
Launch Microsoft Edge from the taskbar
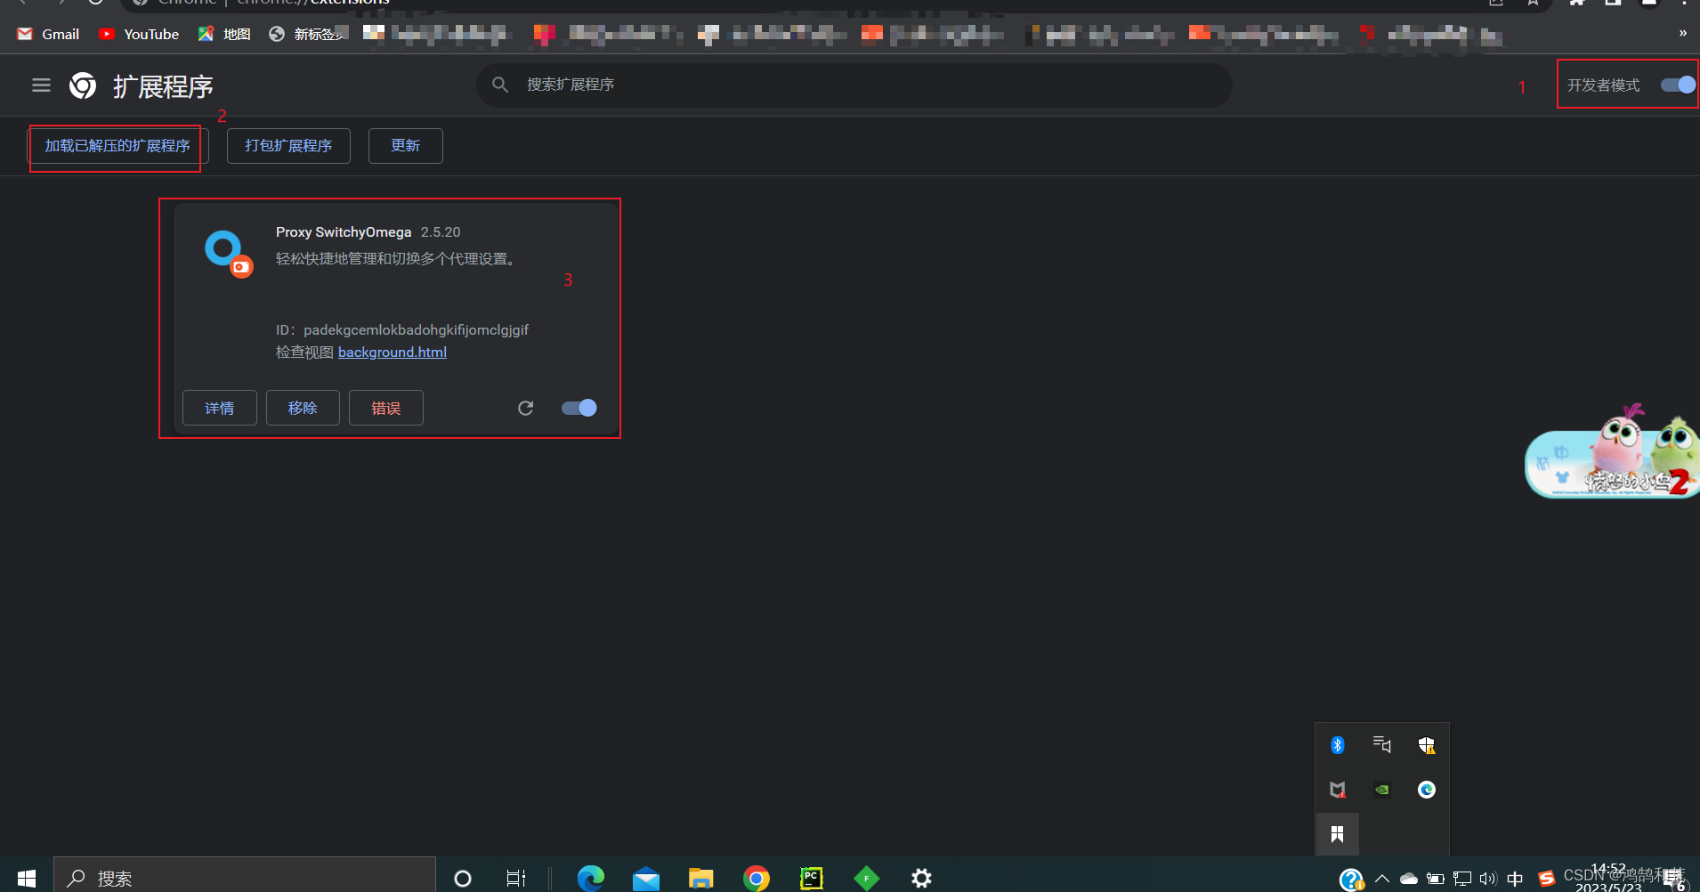pyautogui.click(x=591, y=879)
